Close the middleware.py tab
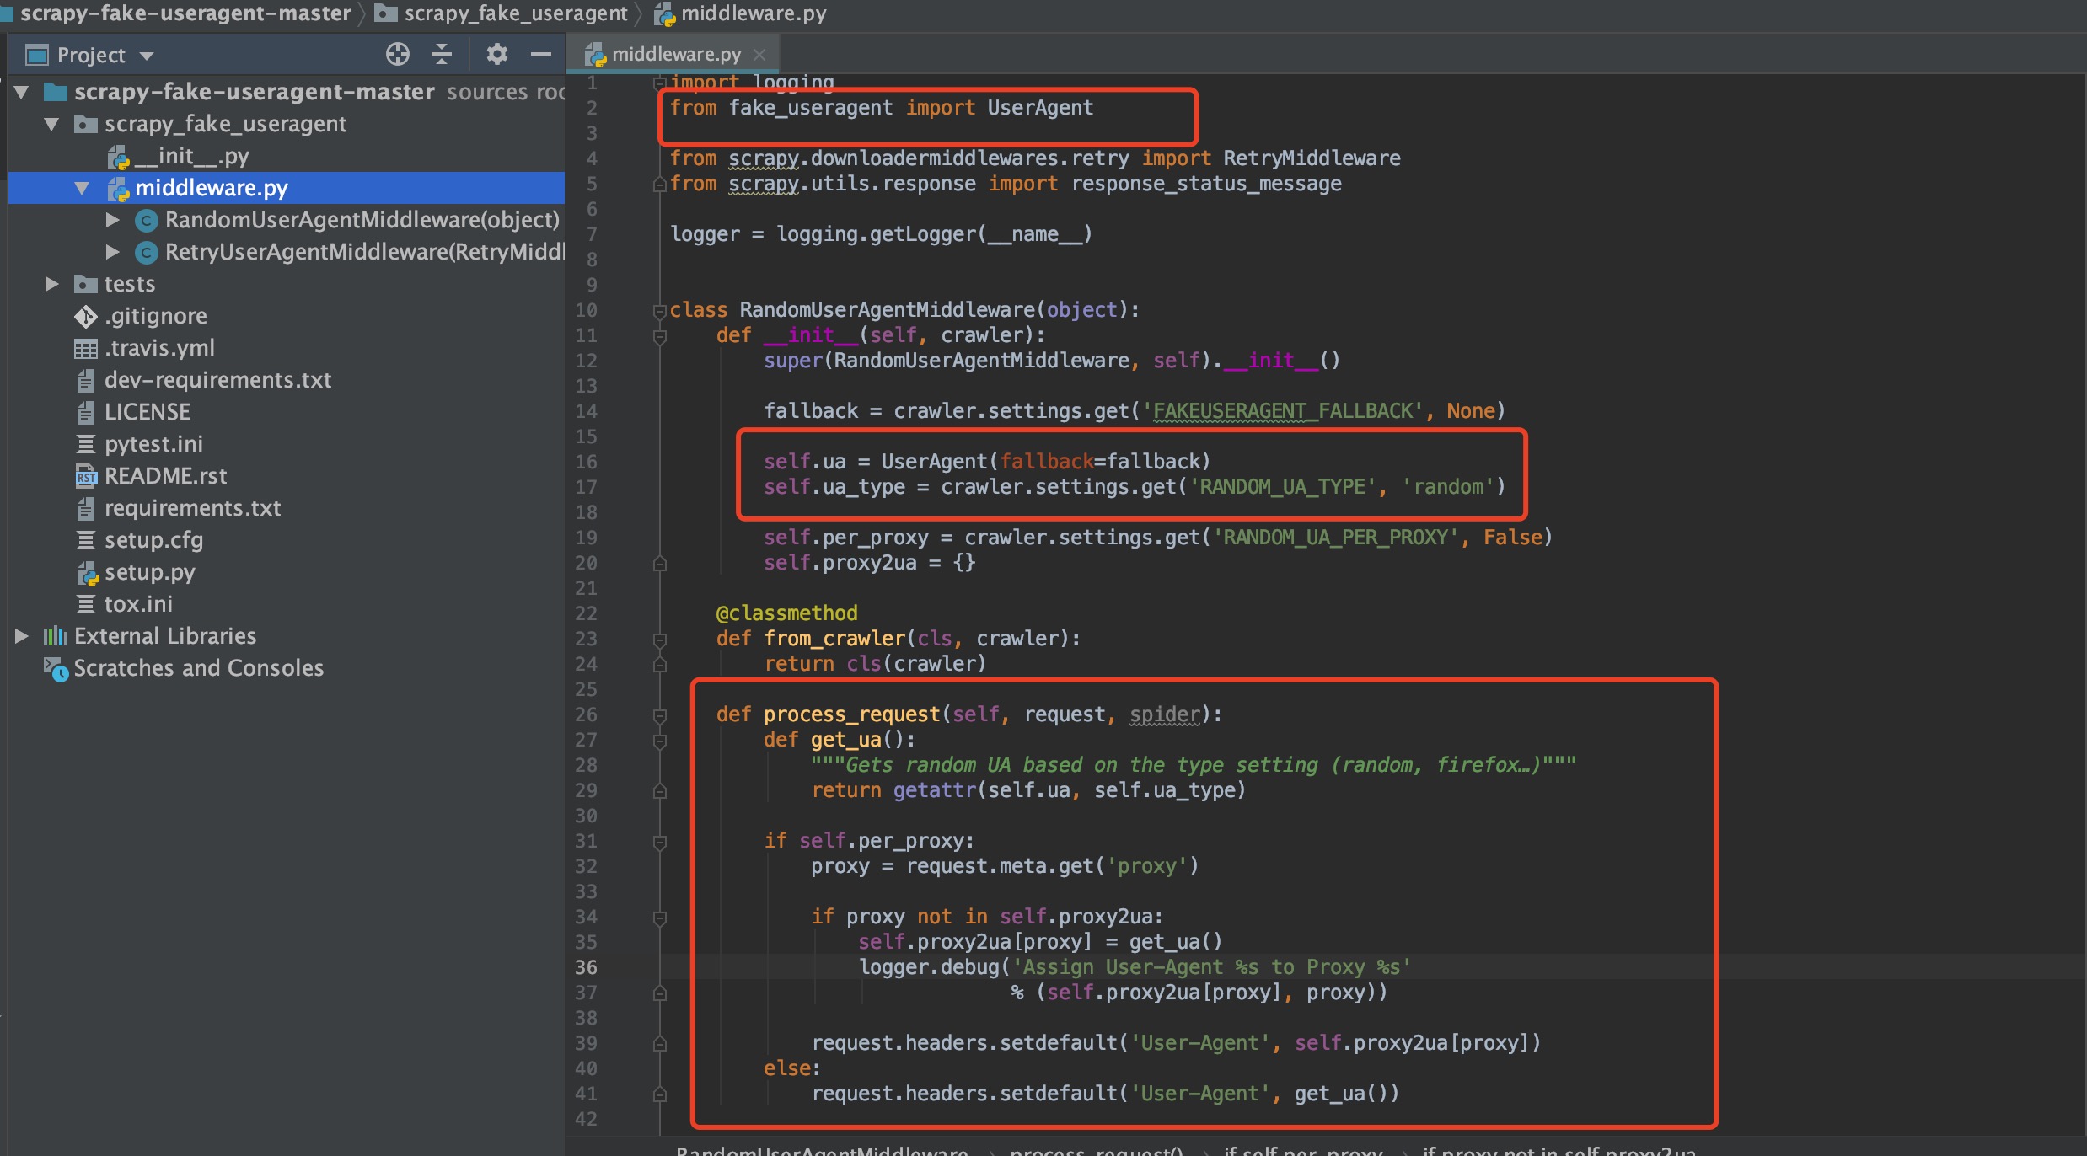 759,55
